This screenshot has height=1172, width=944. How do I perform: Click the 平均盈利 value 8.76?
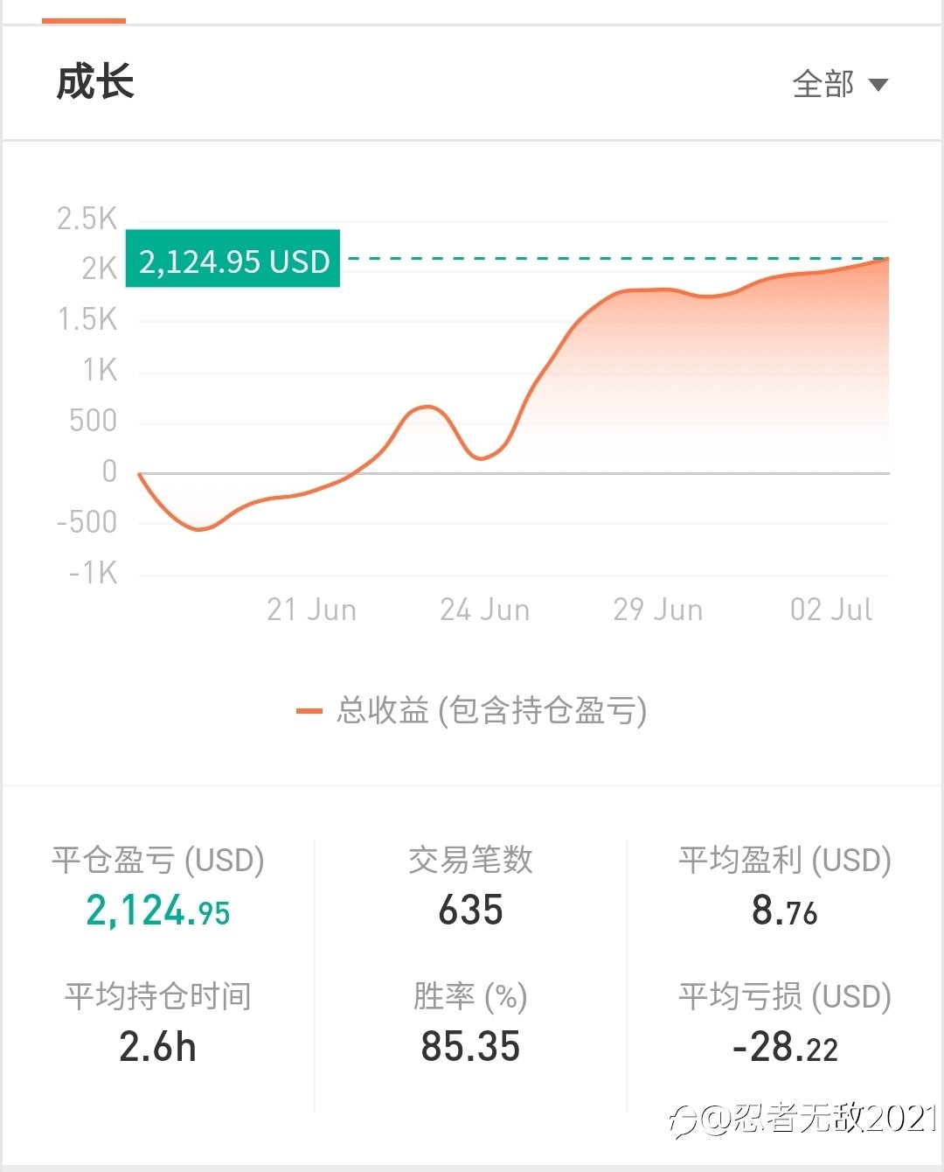[x=784, y=910]
